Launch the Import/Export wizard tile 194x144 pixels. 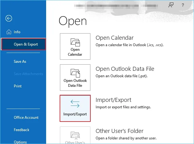(x=75, y=108)
